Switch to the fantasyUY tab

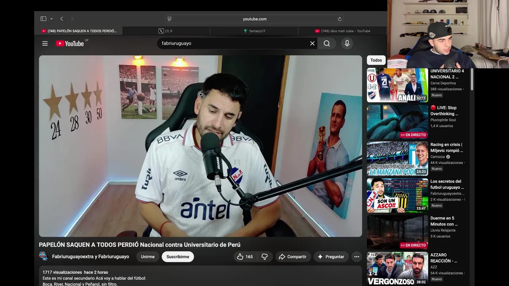(254, 31)
